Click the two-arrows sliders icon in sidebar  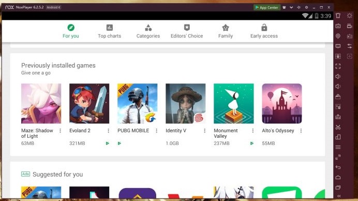349,46
